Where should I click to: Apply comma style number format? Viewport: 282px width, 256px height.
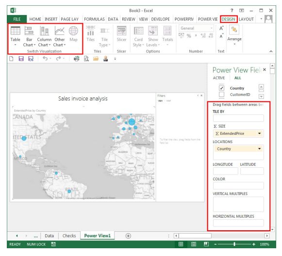click(x=196, y=36)
